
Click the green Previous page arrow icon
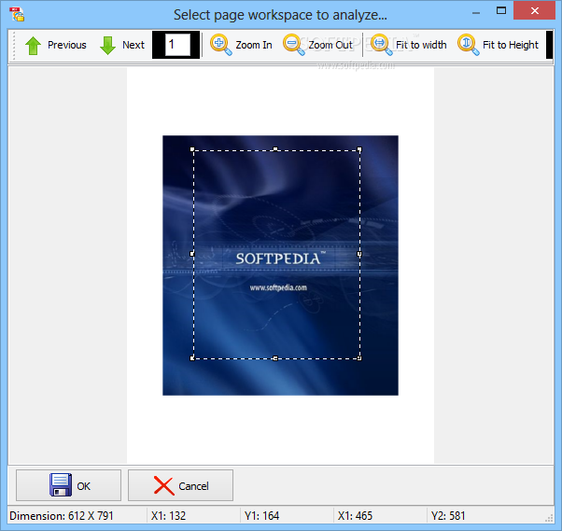pos(33,46)
